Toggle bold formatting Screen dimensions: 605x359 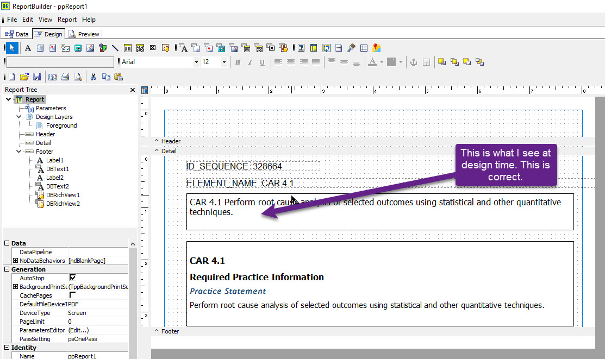pos(238,62)
